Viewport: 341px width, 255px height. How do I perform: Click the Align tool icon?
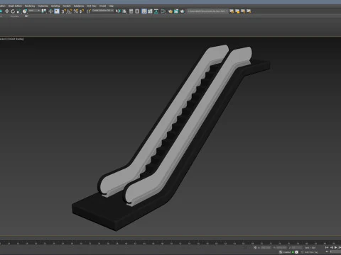[x=124, y=11]
